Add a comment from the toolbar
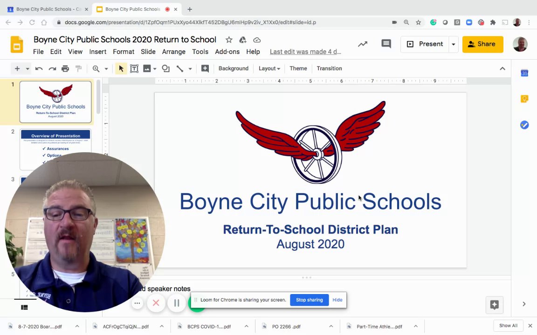The height and width of the screenshot is (335, 537). coord(205,69)
